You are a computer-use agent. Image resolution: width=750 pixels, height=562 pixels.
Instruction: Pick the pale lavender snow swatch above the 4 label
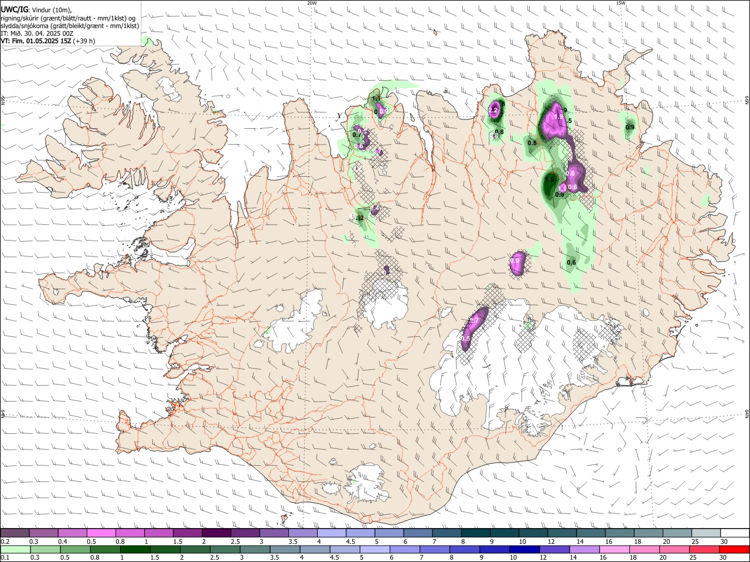(x=332, y=533)
